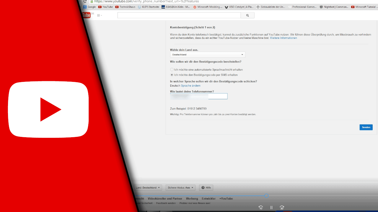Image resolution: width=378 pixels, height=212 pixels.
Task: Open the YouTube bookmark
Action: coord(105,7)
